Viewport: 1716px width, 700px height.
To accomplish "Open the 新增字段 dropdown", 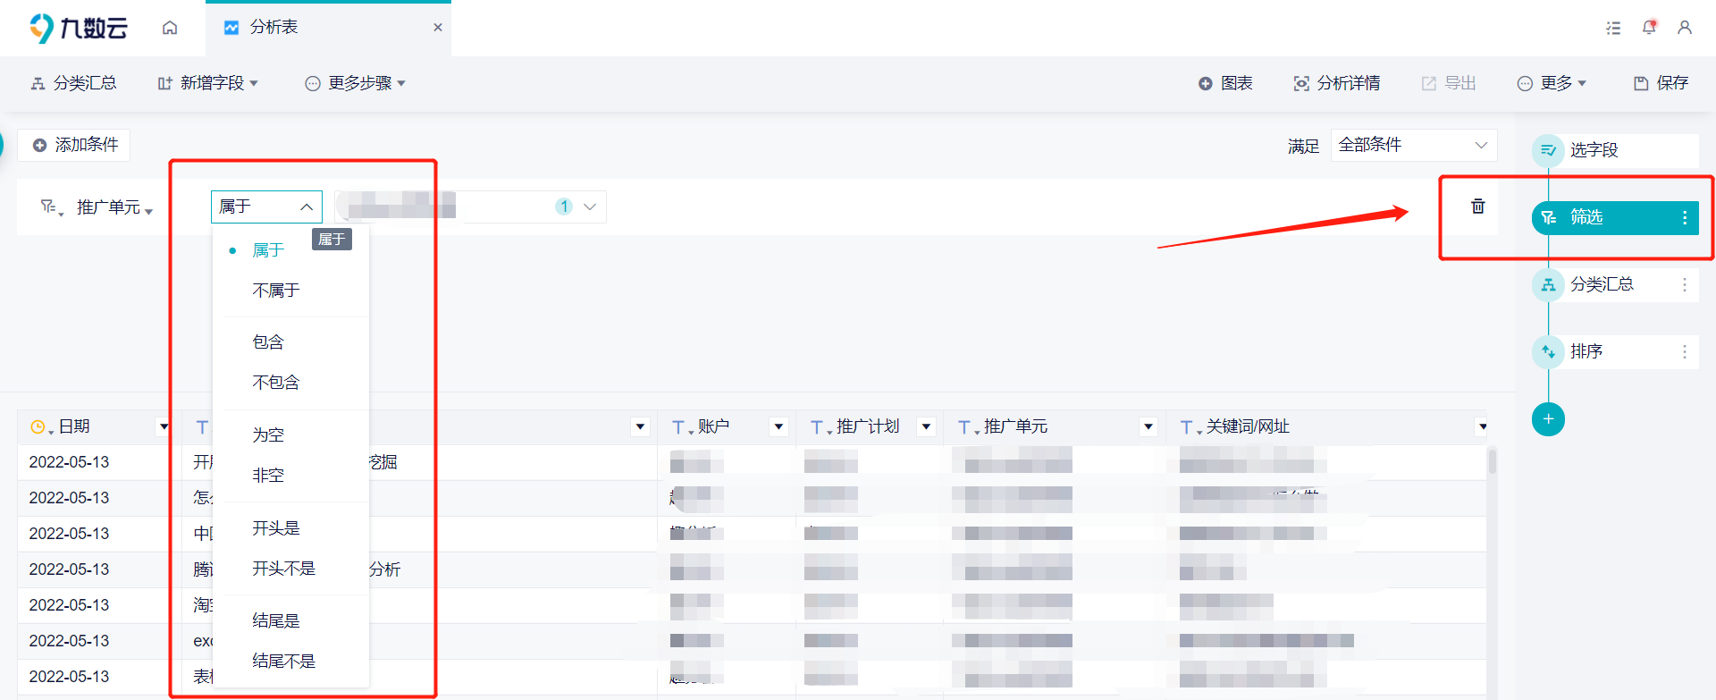I will [208, 83].
